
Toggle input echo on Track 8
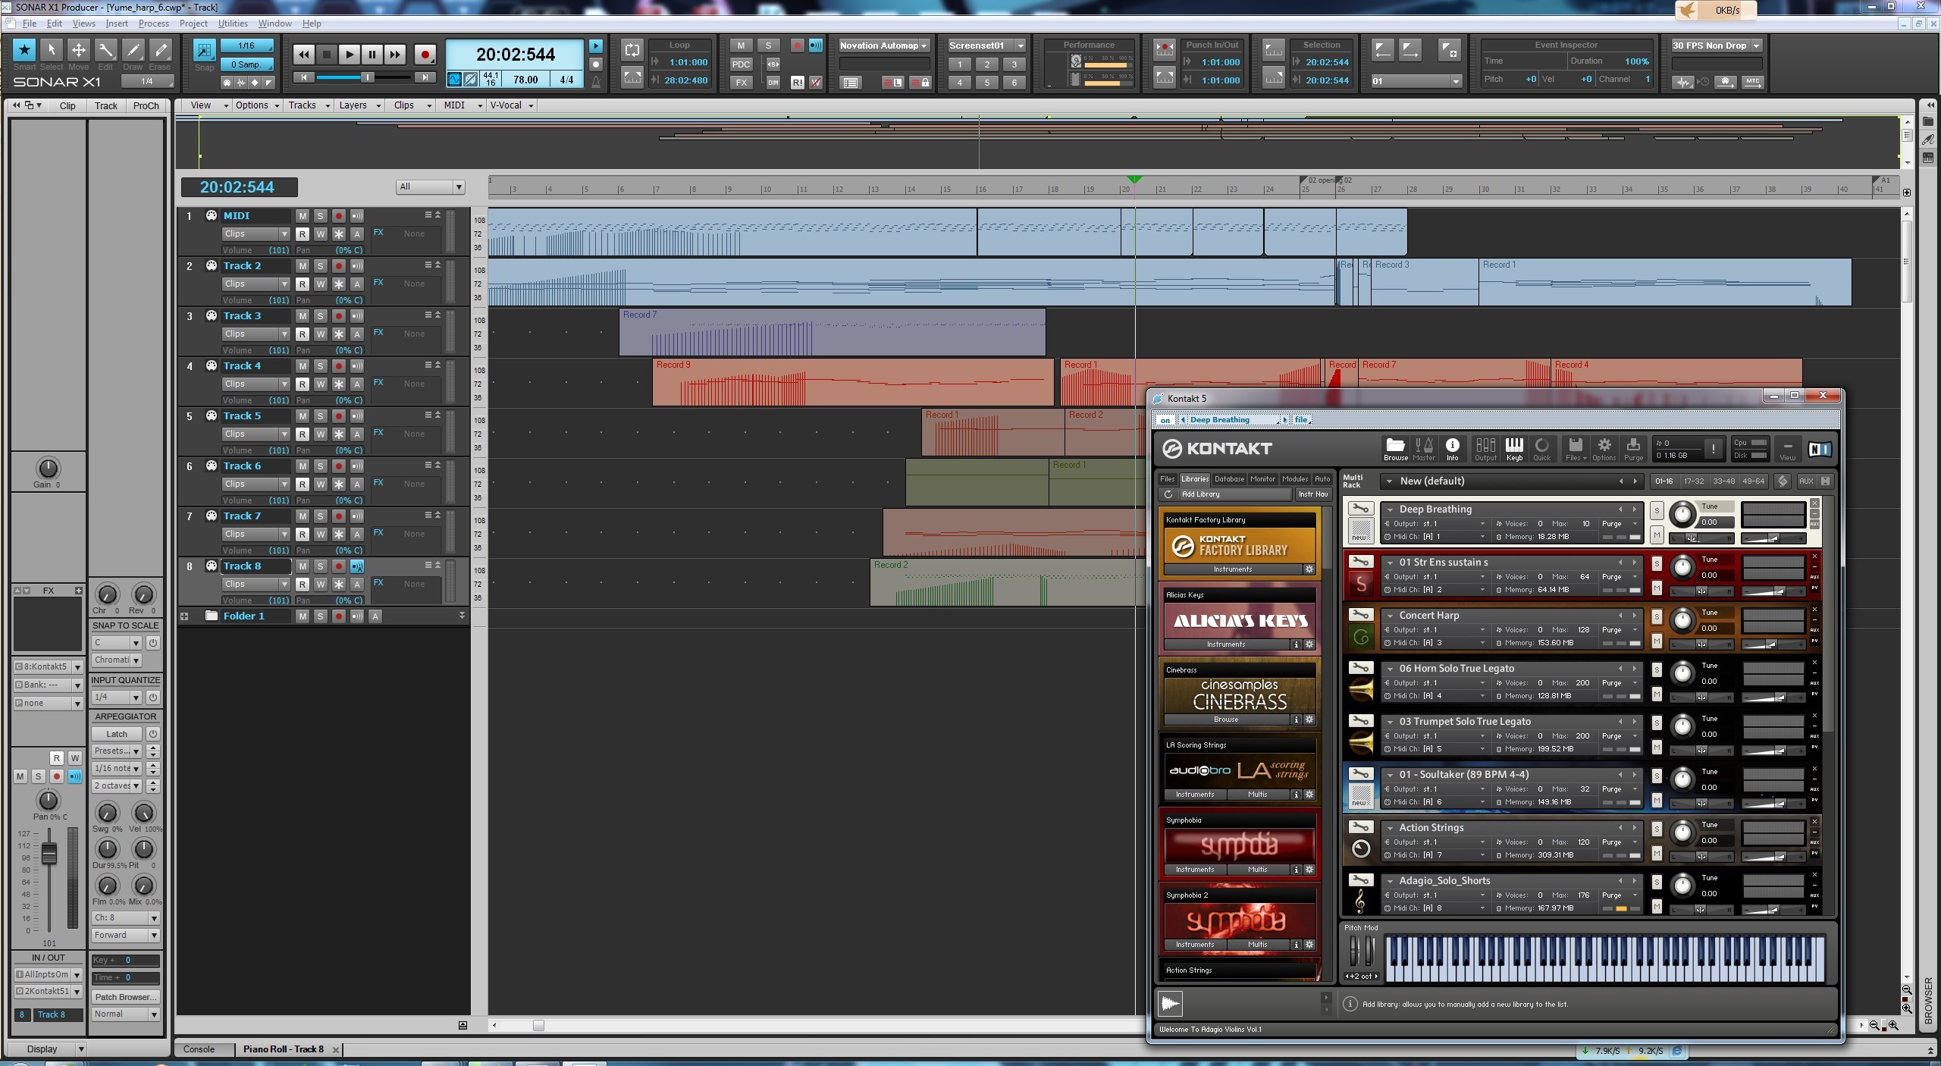[357, 566]
